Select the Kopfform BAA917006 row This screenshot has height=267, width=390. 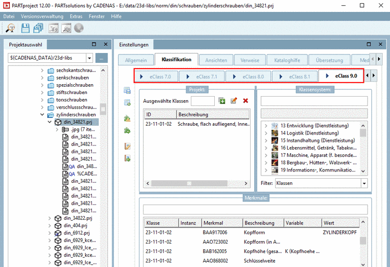click(252, 233)
